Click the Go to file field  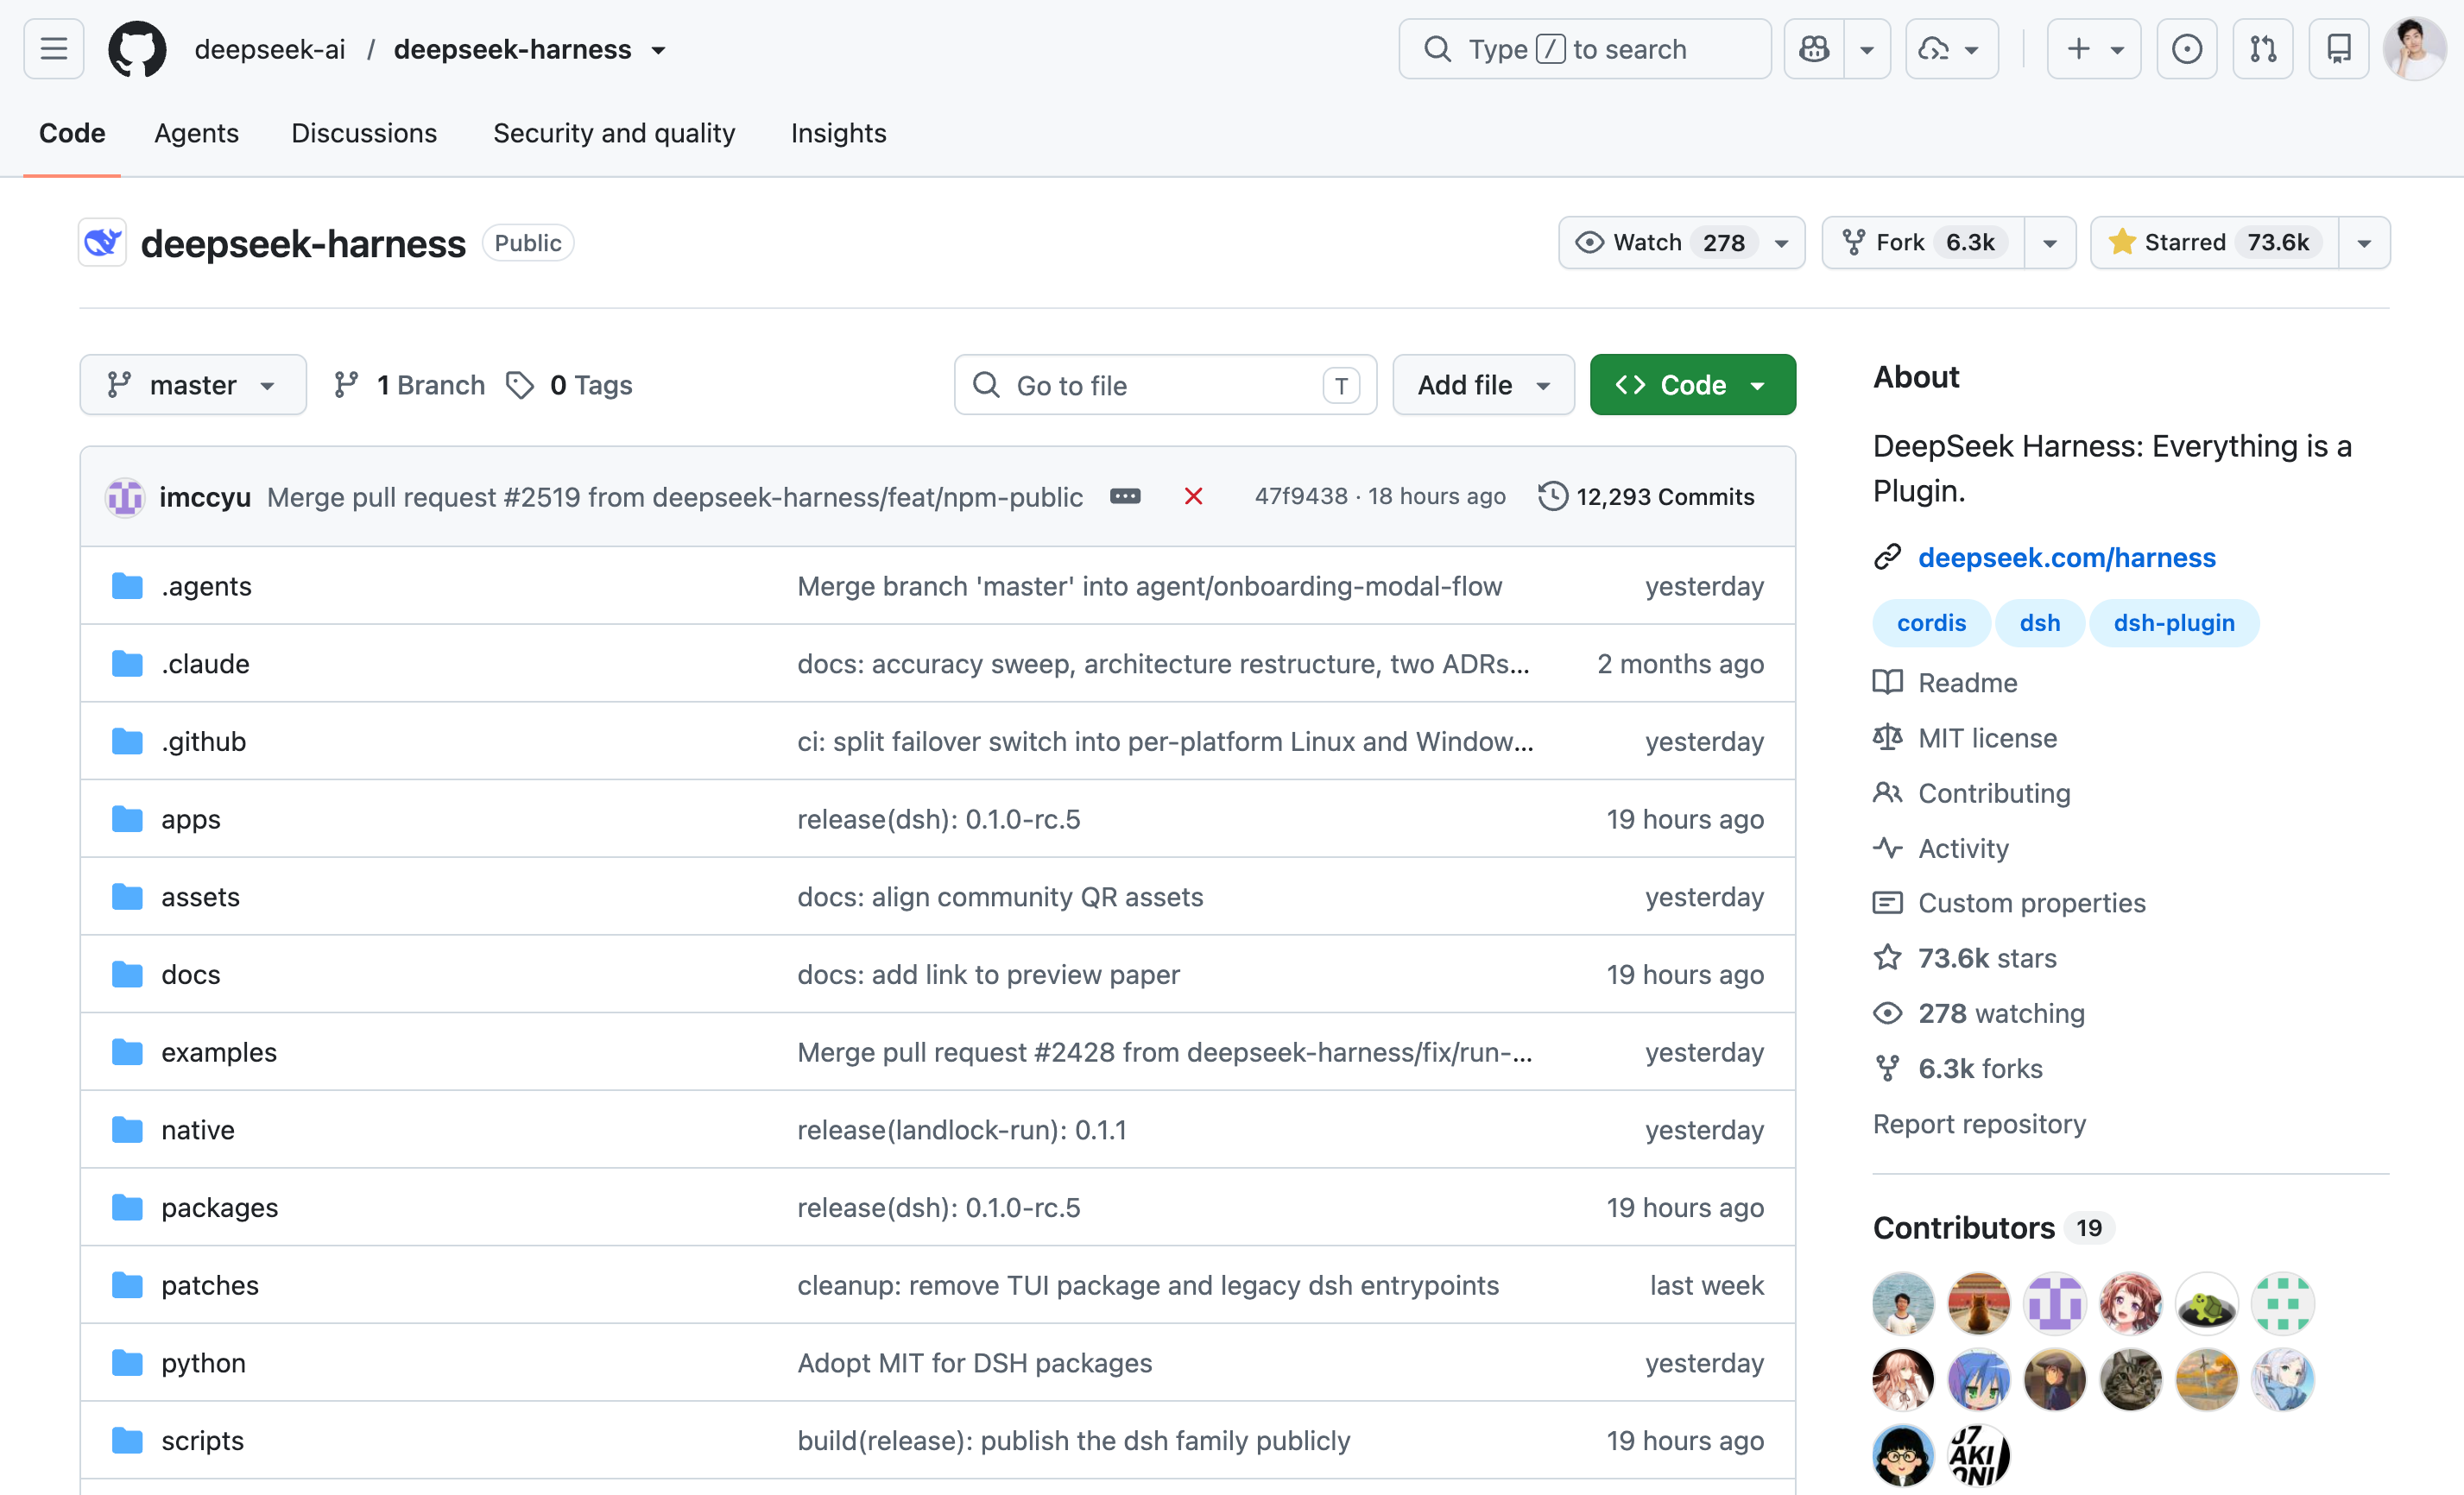[x=1165, y=385]
